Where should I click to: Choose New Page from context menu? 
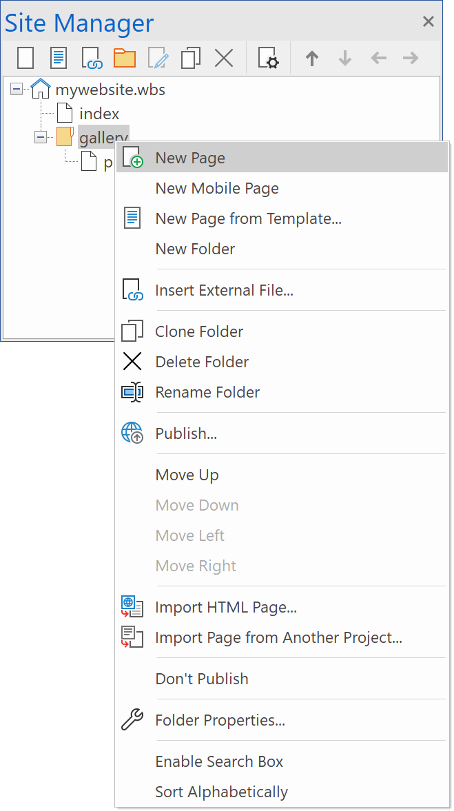coord(190,158)
